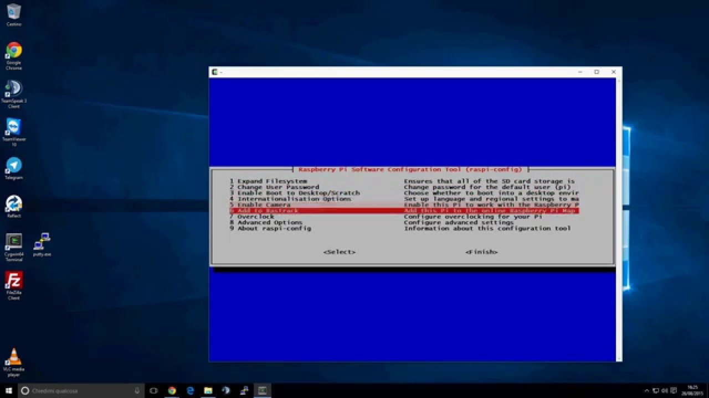Click the File Explorer icon in the taskbar
The image size is (709, 398).
(x=208, y=390)
